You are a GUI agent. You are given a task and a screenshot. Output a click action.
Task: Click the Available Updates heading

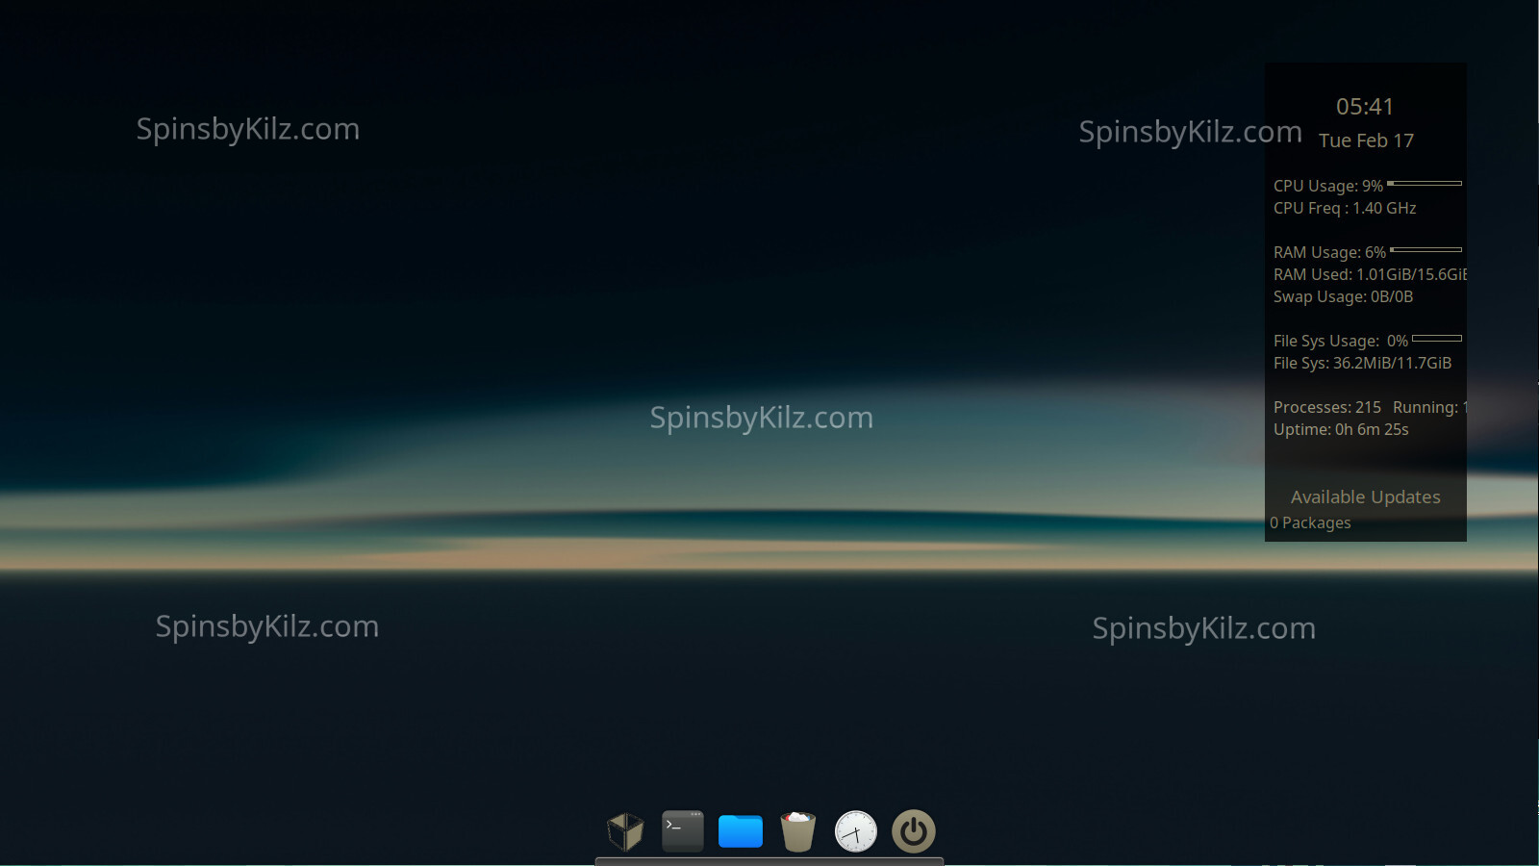[x=1365, y=497]
